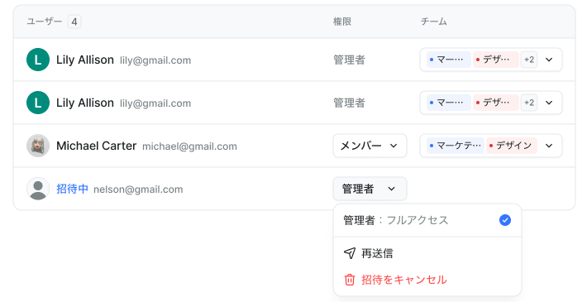
Task: Click the red trash icon for cancel invitation
Action: [x=349, y=280]
